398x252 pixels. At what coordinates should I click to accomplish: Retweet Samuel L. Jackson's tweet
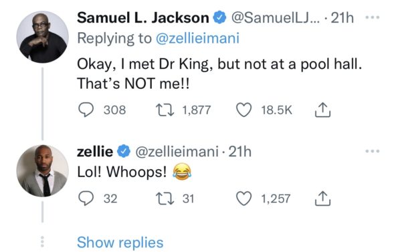[165, 110]
